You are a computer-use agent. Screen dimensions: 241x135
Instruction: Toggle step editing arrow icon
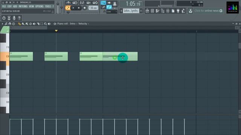click(x=109, y=3)
